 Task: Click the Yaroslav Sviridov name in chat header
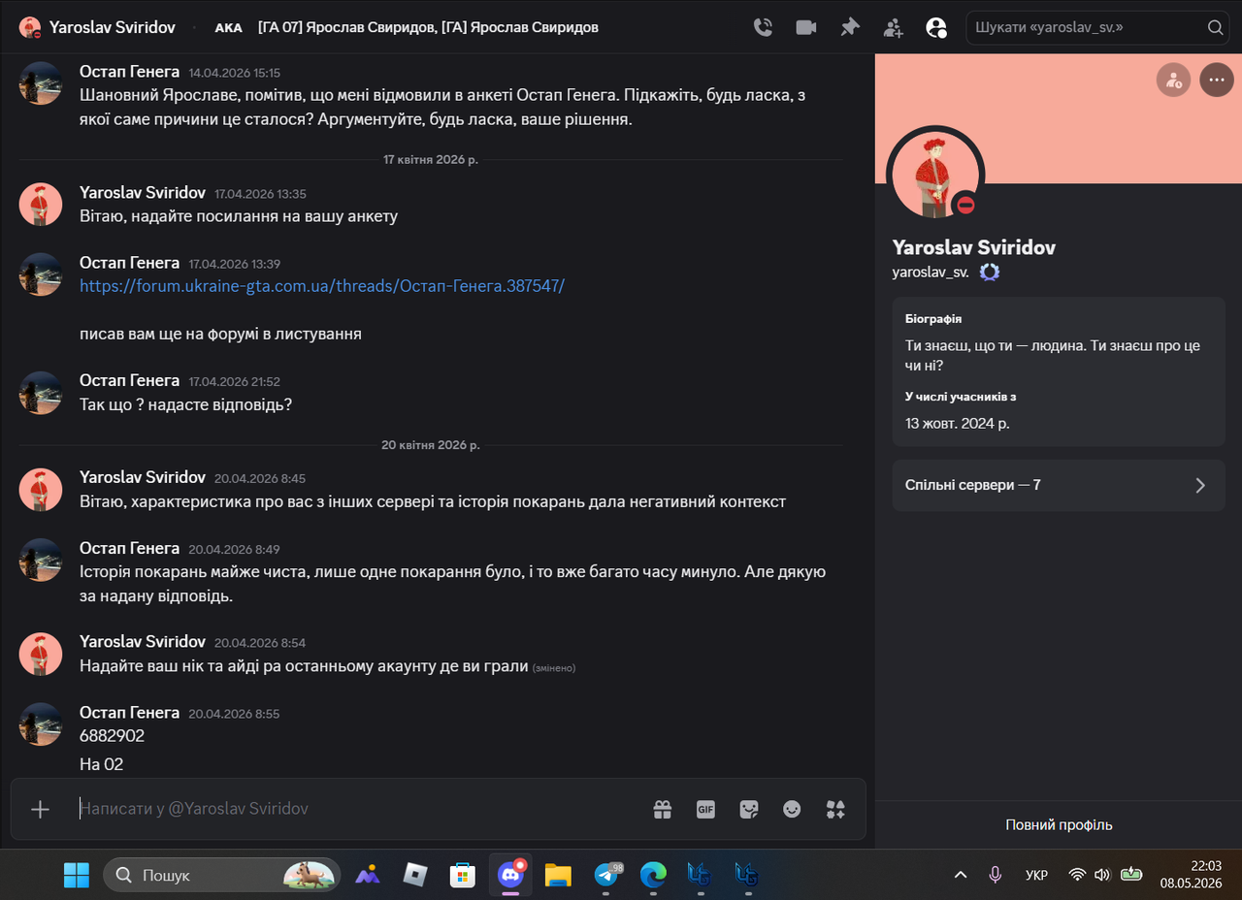(x=113, y=27)
